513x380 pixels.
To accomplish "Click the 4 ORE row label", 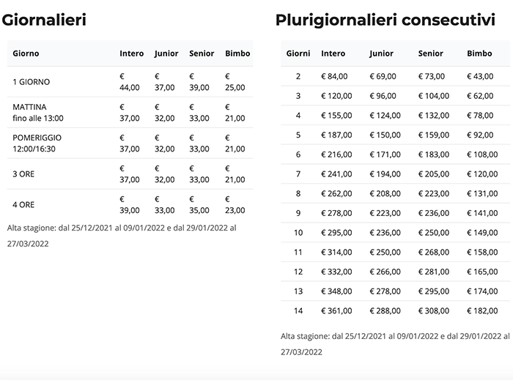I will [x=25, y=205].
